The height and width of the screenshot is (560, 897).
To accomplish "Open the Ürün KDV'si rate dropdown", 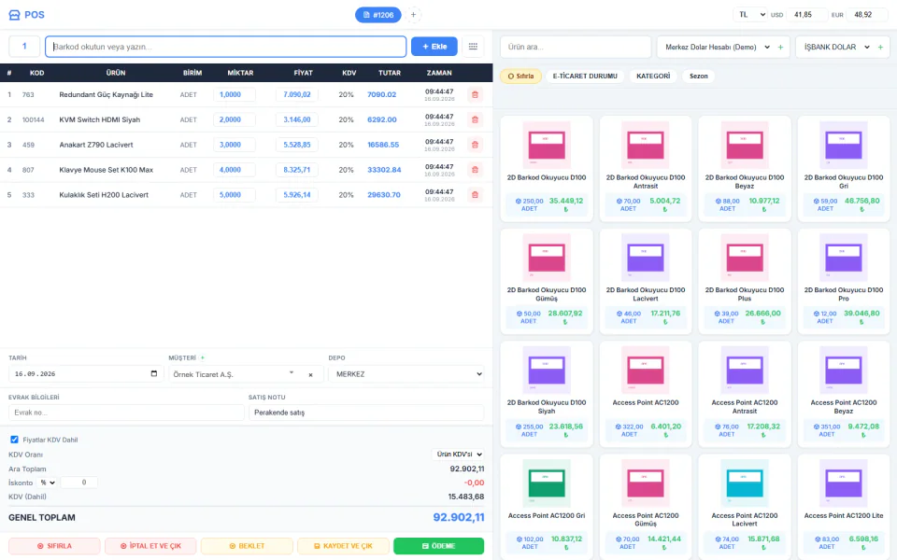I will point(457,455).
